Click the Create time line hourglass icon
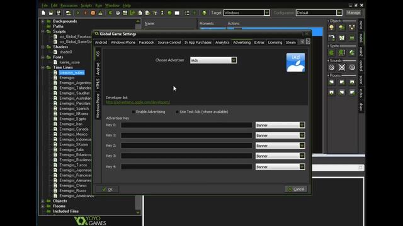The width and height of the screenshot is (403, 226). coord(162,13)
